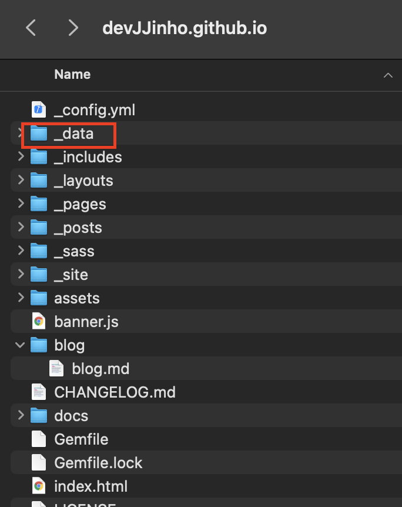
Task: Expand the _layouts folder
Action: click(x=21, y=180)
